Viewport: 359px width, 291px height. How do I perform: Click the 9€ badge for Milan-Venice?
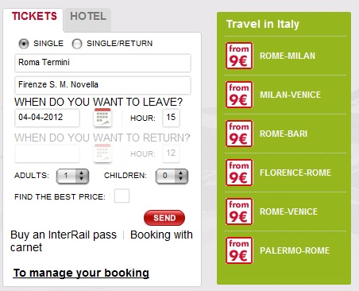(239, 95)
